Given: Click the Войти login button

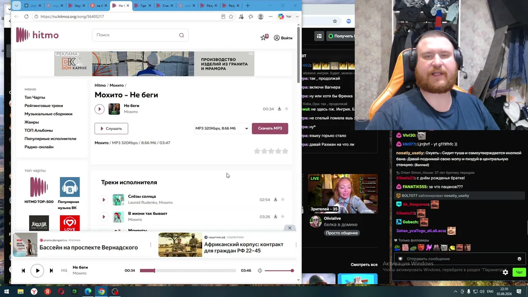Looking at the screenshot, I should coord(283,38).
